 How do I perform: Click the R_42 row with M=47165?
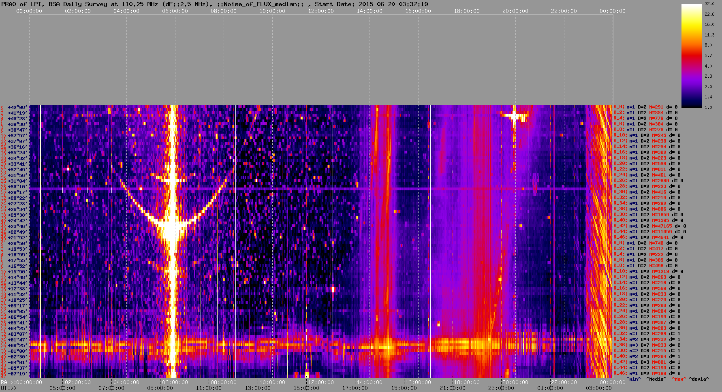tap(650, 226)
